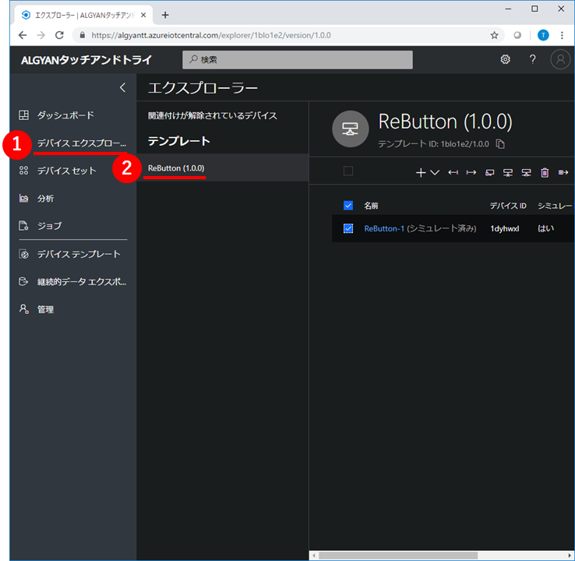Click the fourth-from-last device network icon

(508, 173)
